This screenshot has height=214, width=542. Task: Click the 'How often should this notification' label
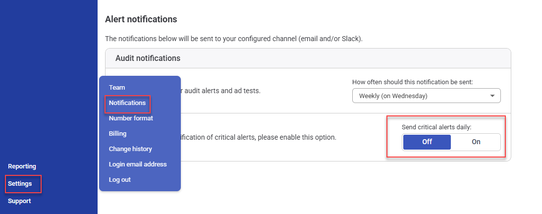tap(413, 82)
